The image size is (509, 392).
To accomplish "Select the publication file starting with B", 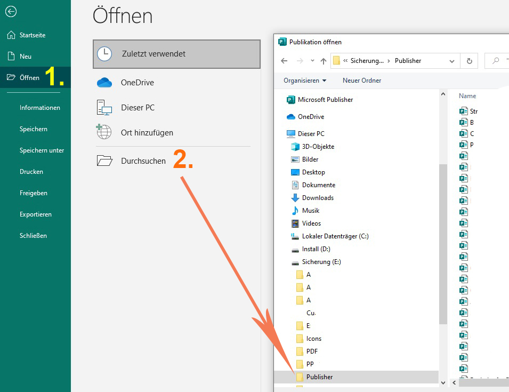I will pos(466,123).
